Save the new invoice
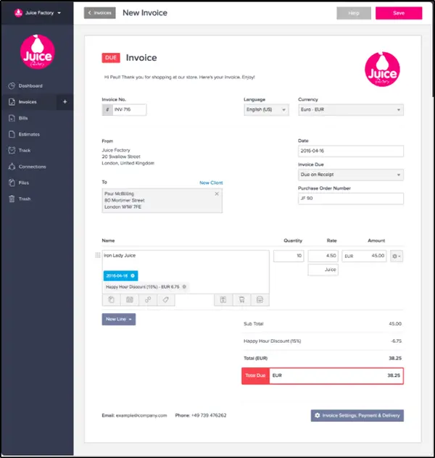Screen dimensions: 435x458 399,13
